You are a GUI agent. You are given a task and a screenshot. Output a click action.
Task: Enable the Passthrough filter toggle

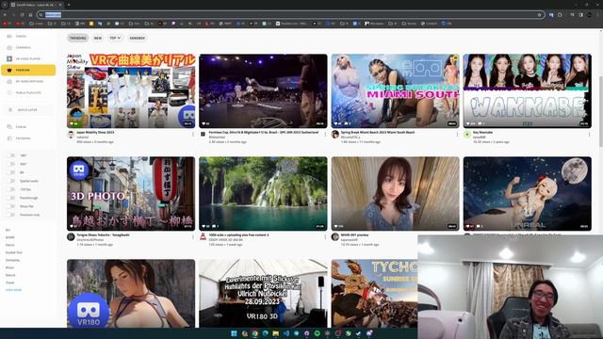(11, 198)
